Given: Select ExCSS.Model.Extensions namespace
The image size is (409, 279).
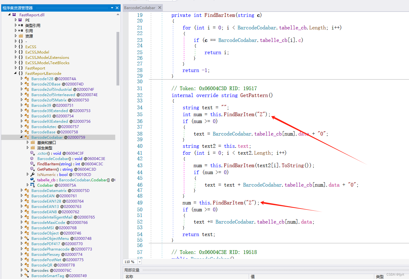Looking at the screenshot, I should click(47, 57).
